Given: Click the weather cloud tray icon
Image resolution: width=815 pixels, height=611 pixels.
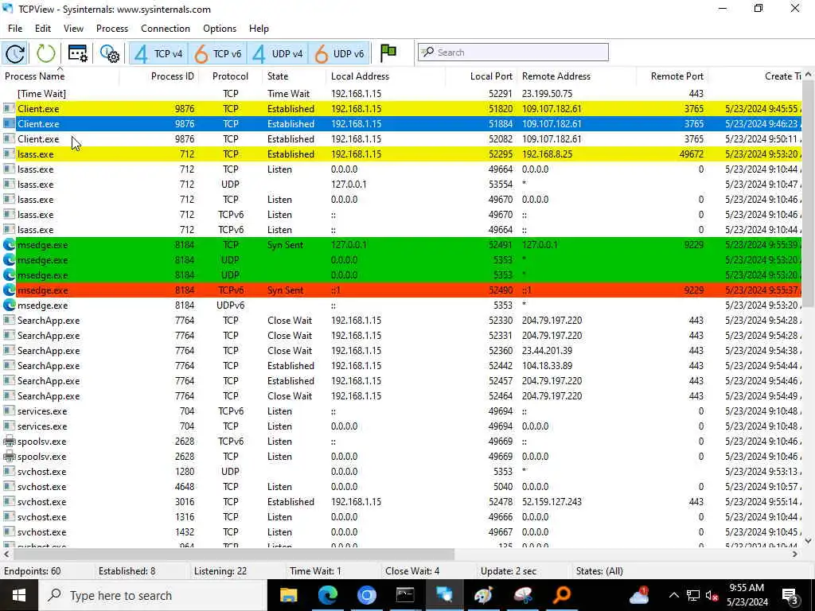Looking at the screenshot, I should [639, 595].
